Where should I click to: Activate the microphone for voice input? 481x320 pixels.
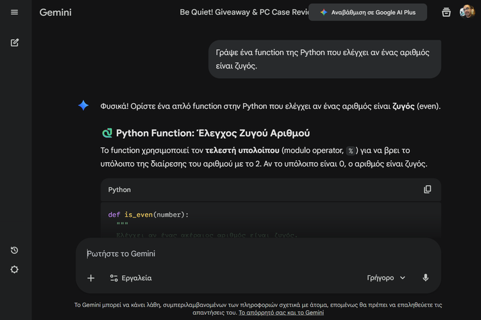click(425, 278)
